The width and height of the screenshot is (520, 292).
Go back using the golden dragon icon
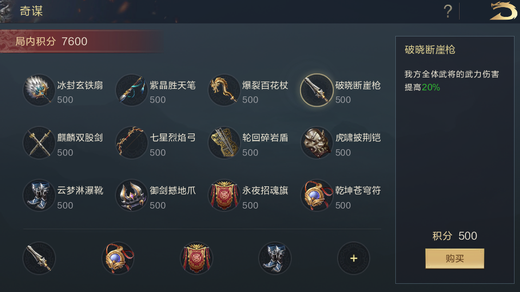click(x=503, y=11)
